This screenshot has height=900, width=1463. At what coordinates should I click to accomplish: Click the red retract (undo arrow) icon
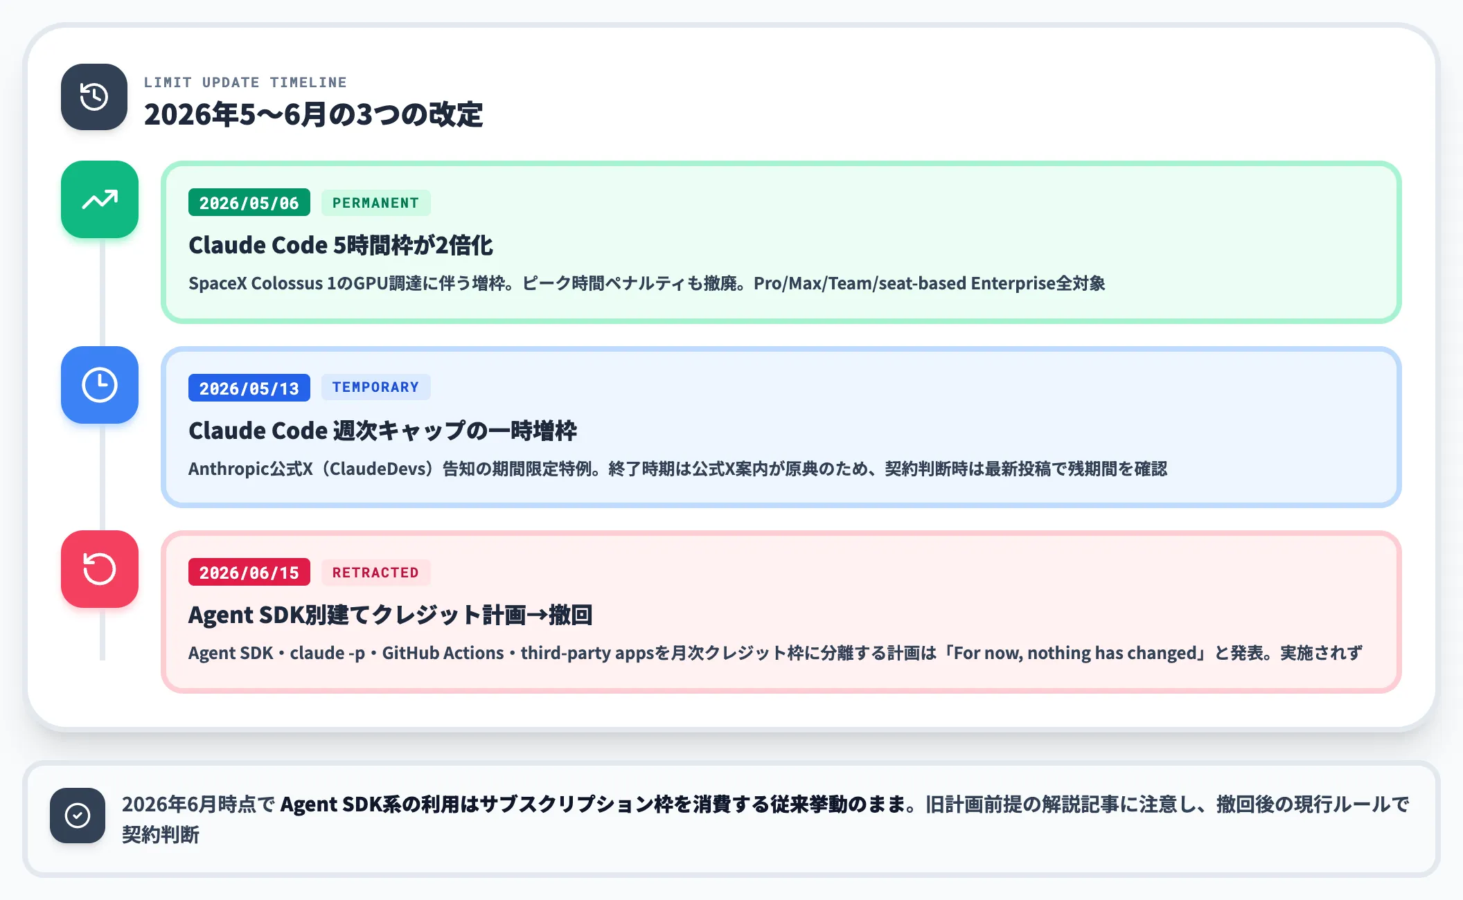[x=100, y=569]
